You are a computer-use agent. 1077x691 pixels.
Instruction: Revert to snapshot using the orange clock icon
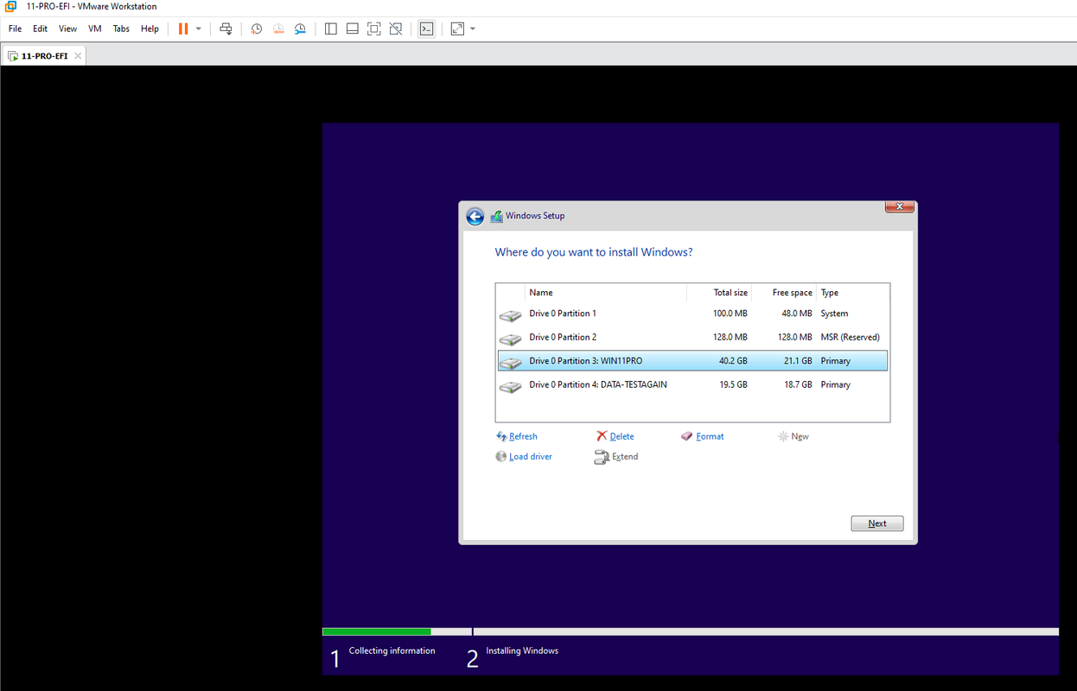[x=278, y=29]
